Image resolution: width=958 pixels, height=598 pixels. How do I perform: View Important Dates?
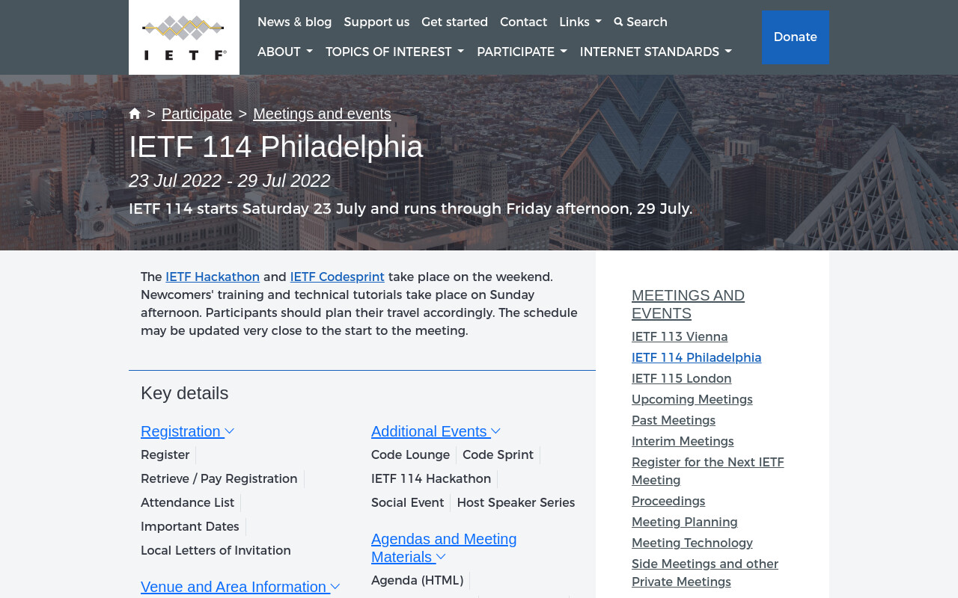pyautogui.click(x=190, y=527)
